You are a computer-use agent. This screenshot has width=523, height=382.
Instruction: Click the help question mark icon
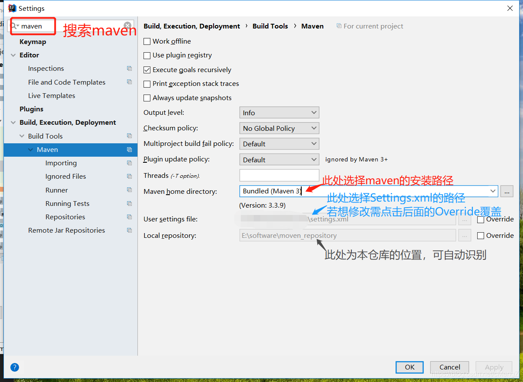15,367
